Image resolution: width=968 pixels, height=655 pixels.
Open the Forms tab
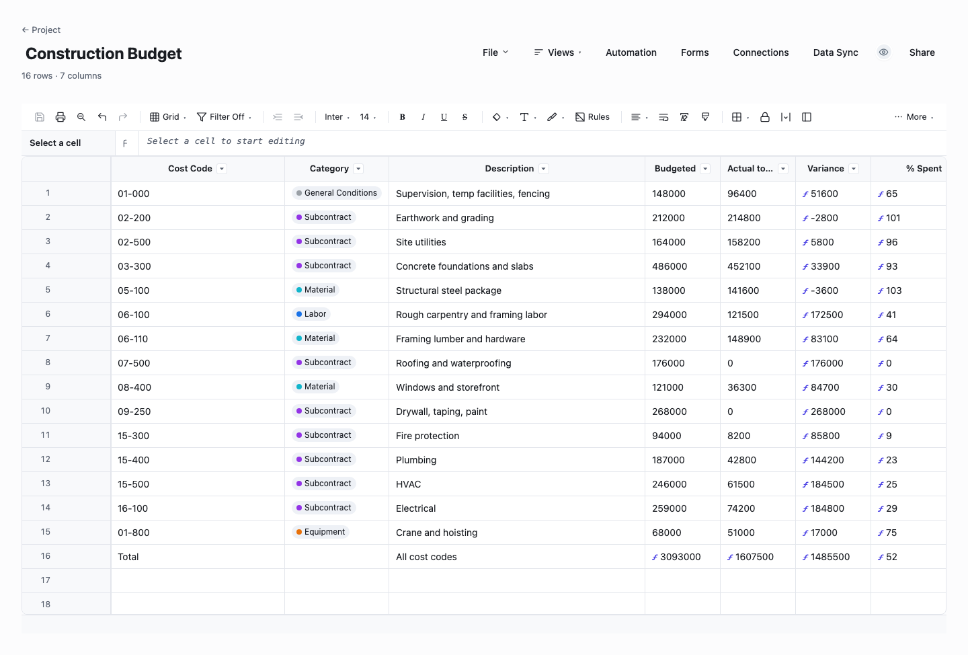[x=695, y=52]
